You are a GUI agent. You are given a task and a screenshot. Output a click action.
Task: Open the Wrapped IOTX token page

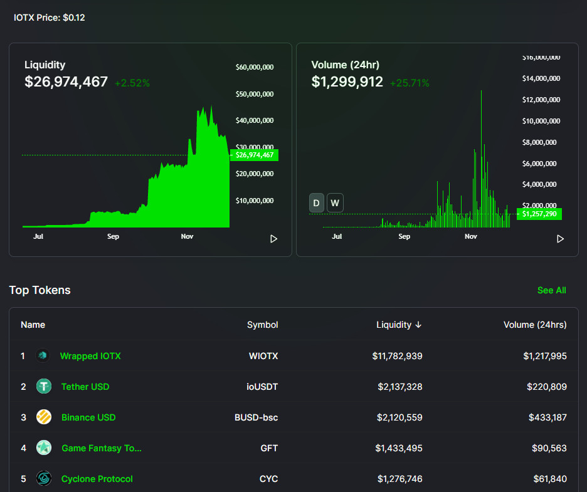point(90,356)
